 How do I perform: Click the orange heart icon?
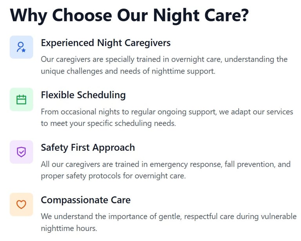coord(21,204)
